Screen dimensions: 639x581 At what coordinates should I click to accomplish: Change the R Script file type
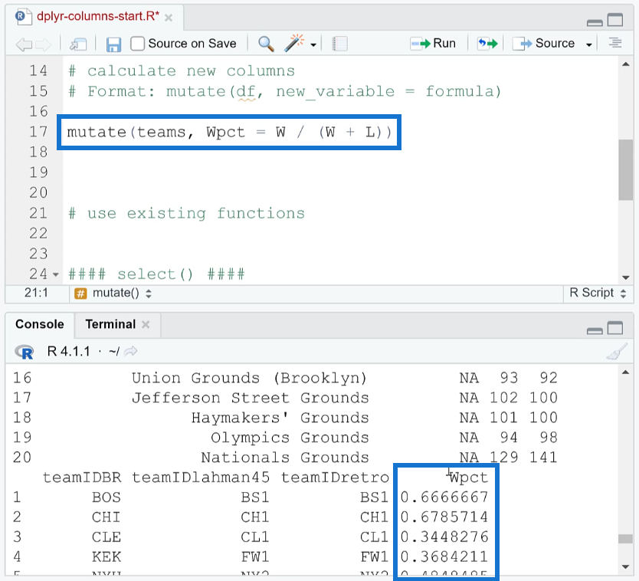(598, 293)
